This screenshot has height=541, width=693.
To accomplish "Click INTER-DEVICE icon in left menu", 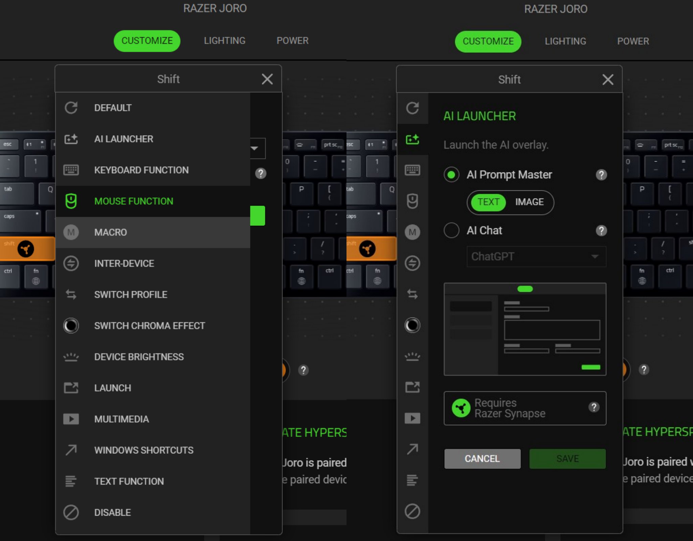I will pos(71,263).
